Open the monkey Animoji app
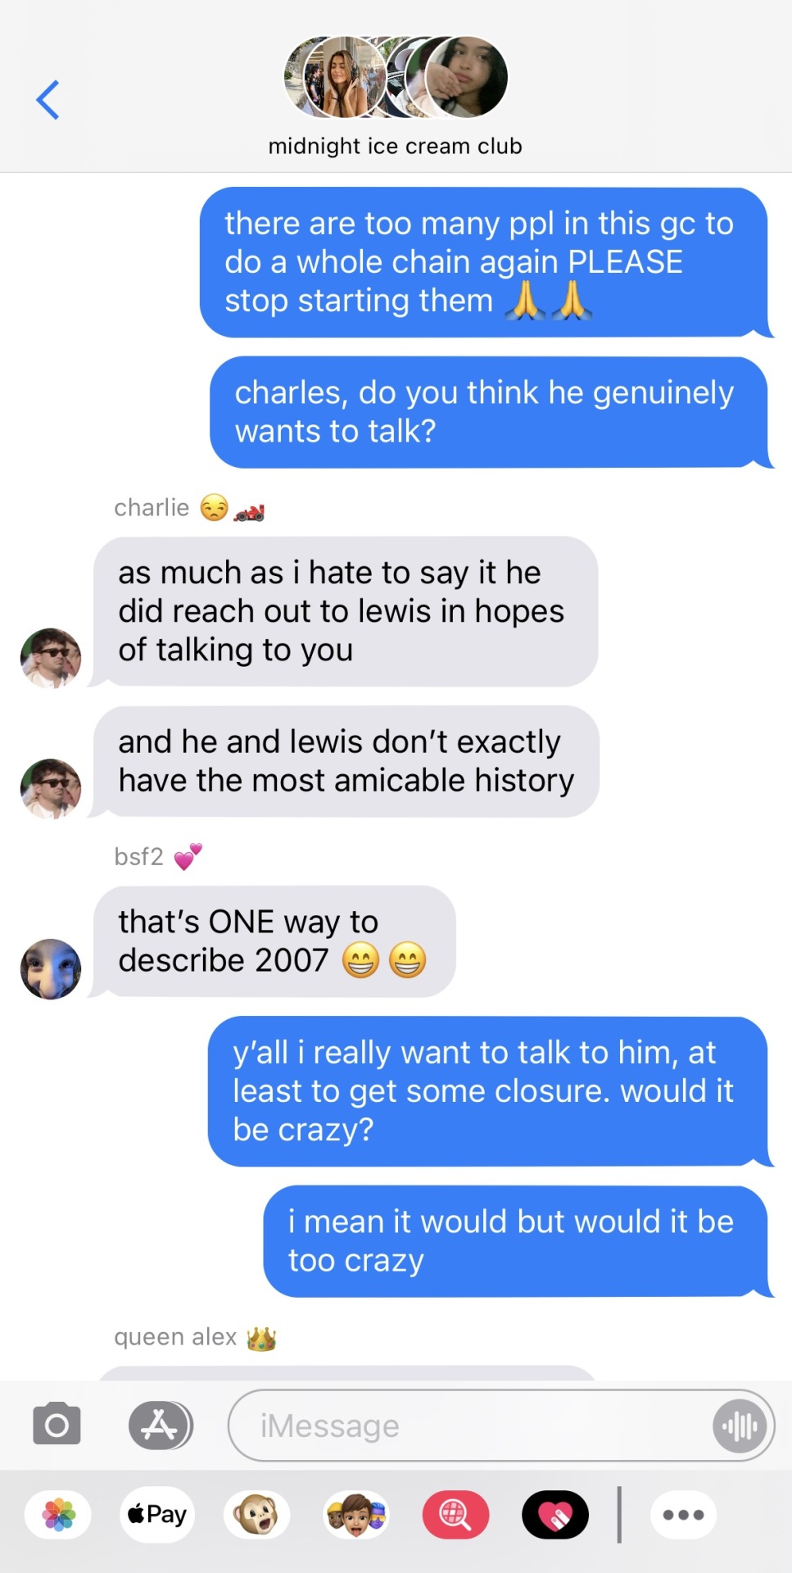 pyautogui.click(x=256, y=1515)
